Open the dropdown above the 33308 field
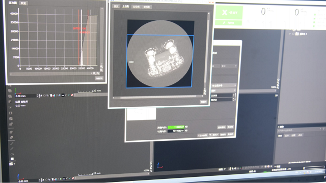326x183 pixels. [224, 90]
